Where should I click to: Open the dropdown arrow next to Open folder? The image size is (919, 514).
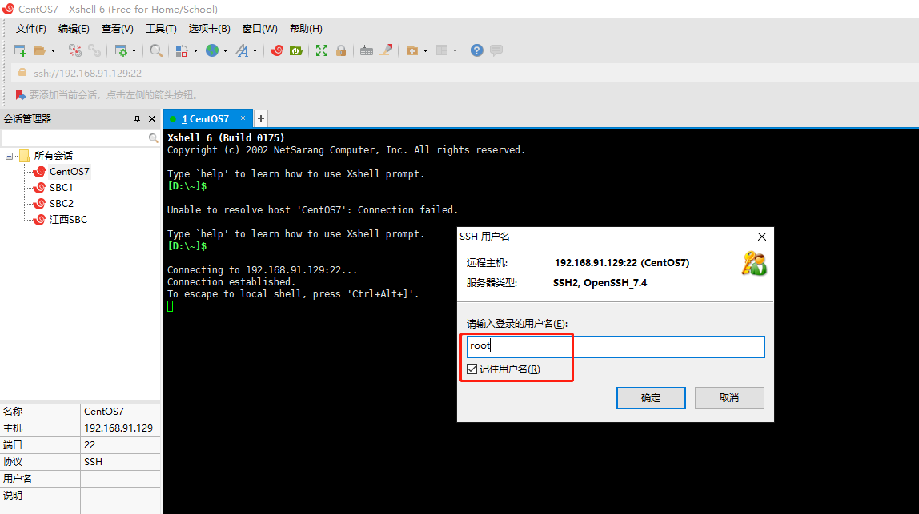pyautogui.click(x=53, y=51)
